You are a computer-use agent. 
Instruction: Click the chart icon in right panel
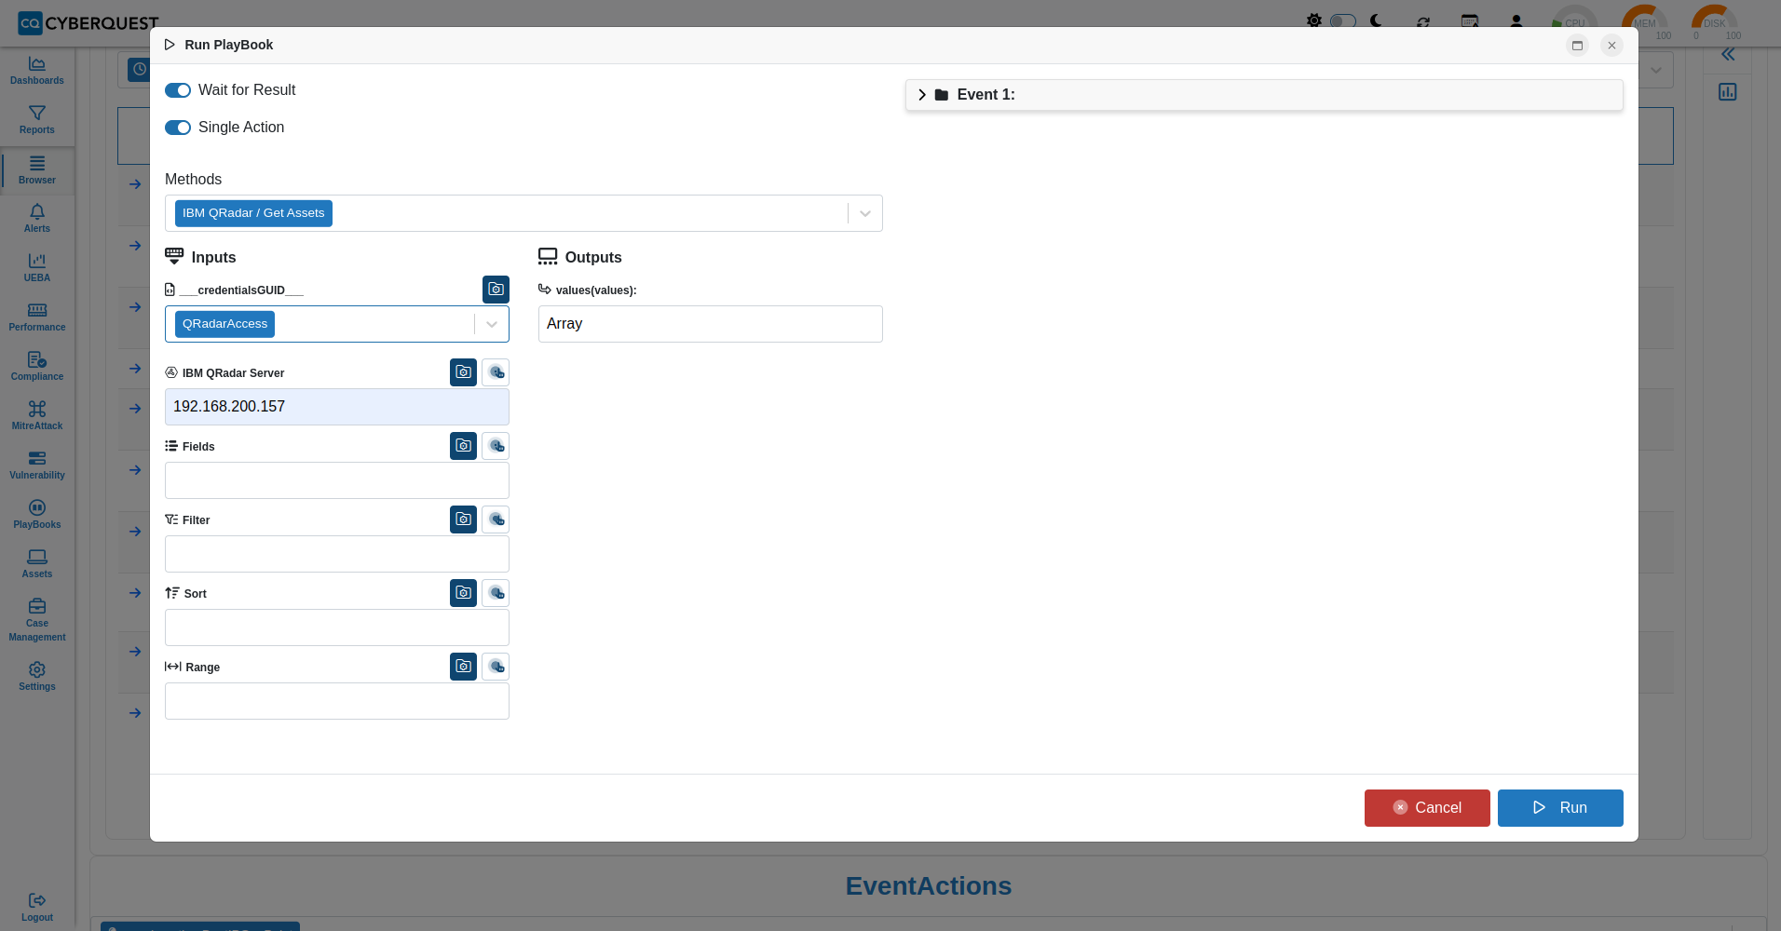pyautogui.click(x=1728, y=92)
